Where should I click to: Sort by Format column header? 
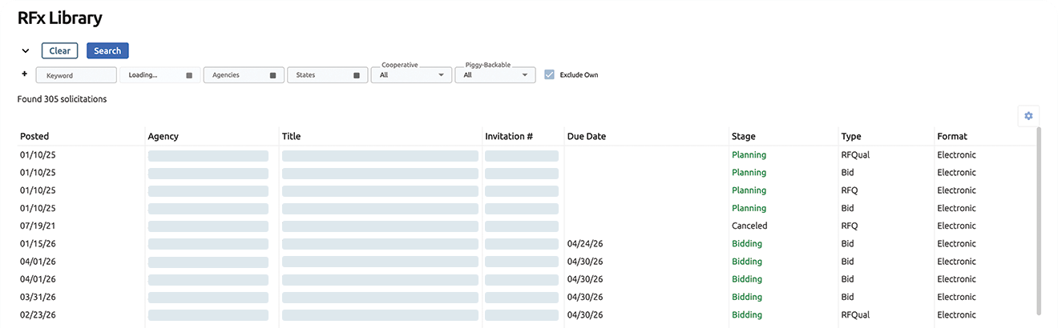(952, 137)
